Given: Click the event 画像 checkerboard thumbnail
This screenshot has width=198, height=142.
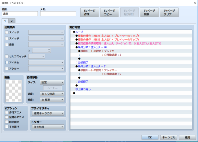Looking at the screenshot, I should (x=14, y=91).
